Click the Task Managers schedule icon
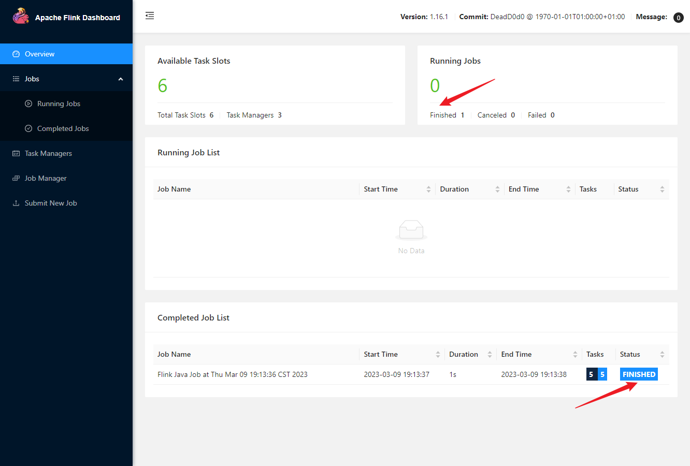 [16, 153]
